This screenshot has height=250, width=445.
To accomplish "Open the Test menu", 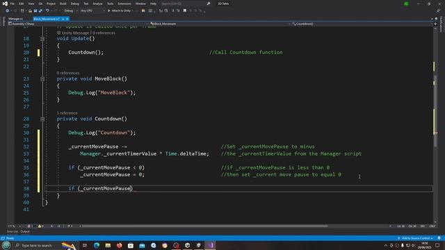I will [x=86, y=3].
